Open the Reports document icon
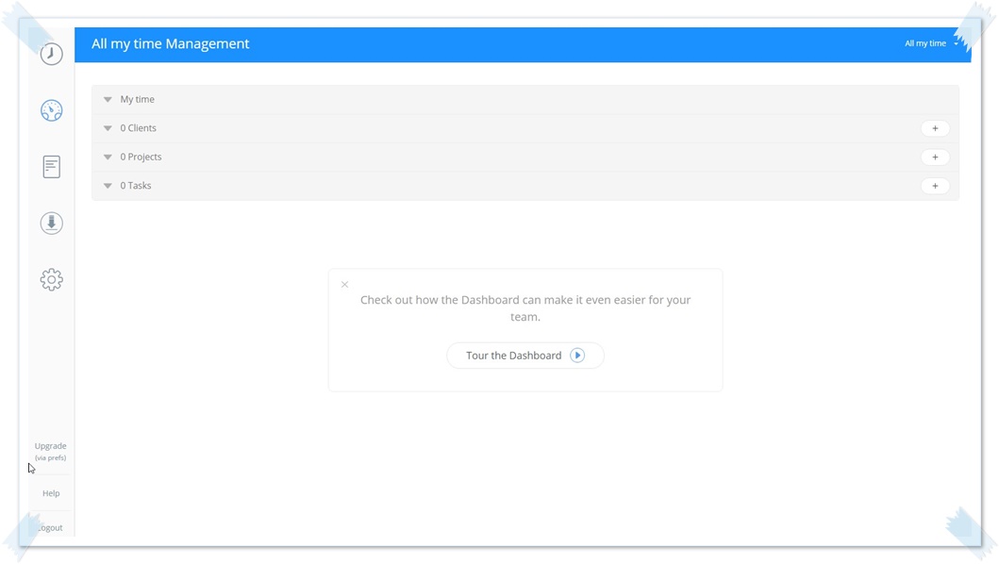 pos(52,167)
